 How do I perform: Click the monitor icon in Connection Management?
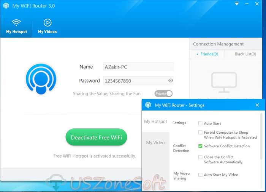tap(224, 82)
